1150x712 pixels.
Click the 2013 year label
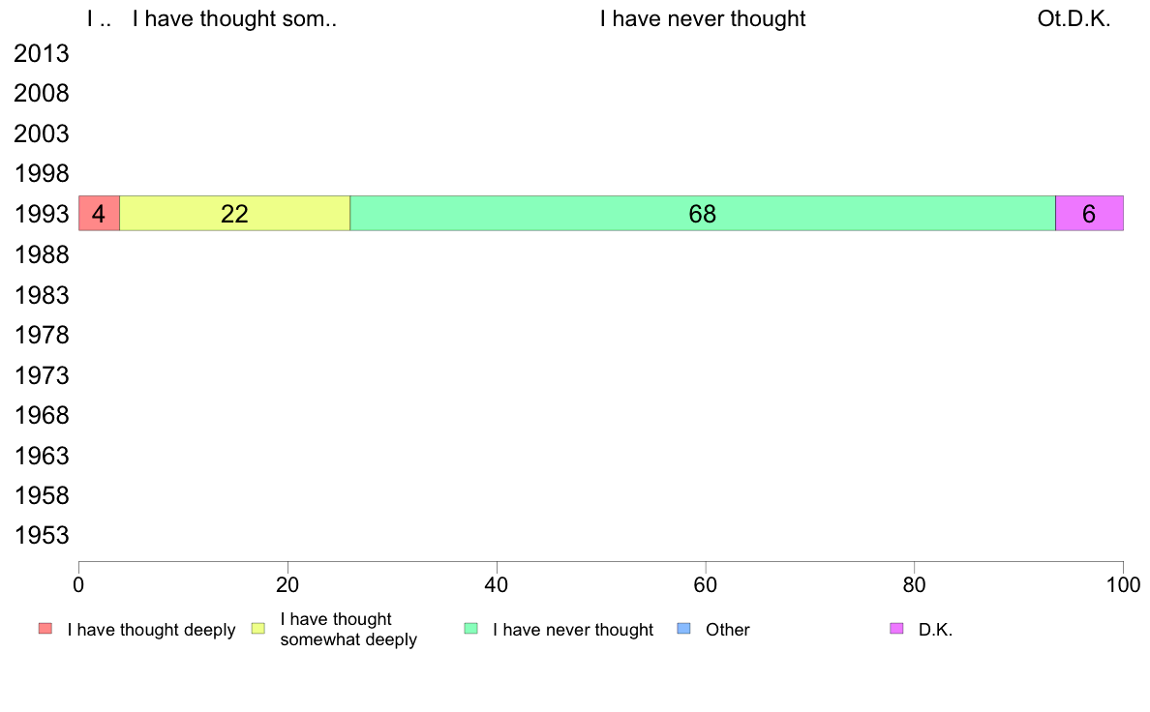(42, 54)
